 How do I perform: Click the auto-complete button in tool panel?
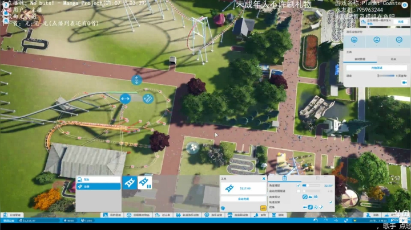pyautogui.click(x=243, y=199)
